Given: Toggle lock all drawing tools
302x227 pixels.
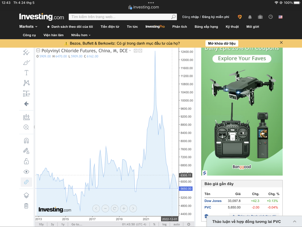Looking at the screenshot, I should click(x=26, y=161).
